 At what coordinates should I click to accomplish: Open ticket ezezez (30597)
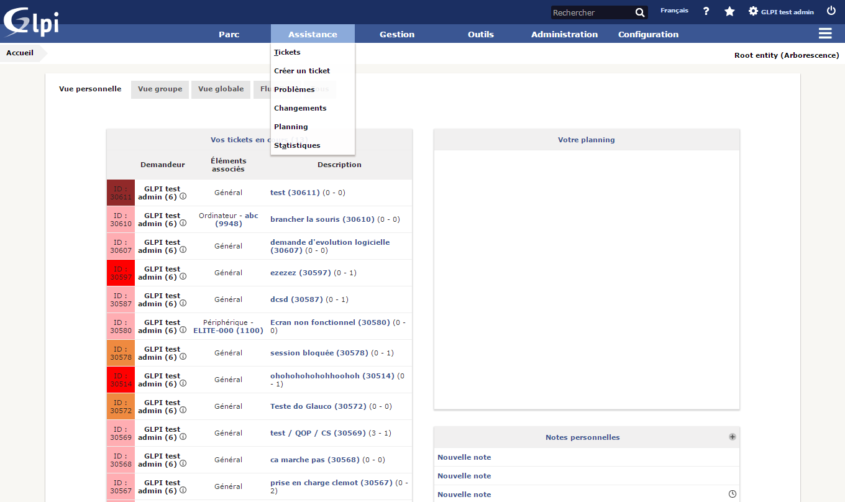coord(301,273)
